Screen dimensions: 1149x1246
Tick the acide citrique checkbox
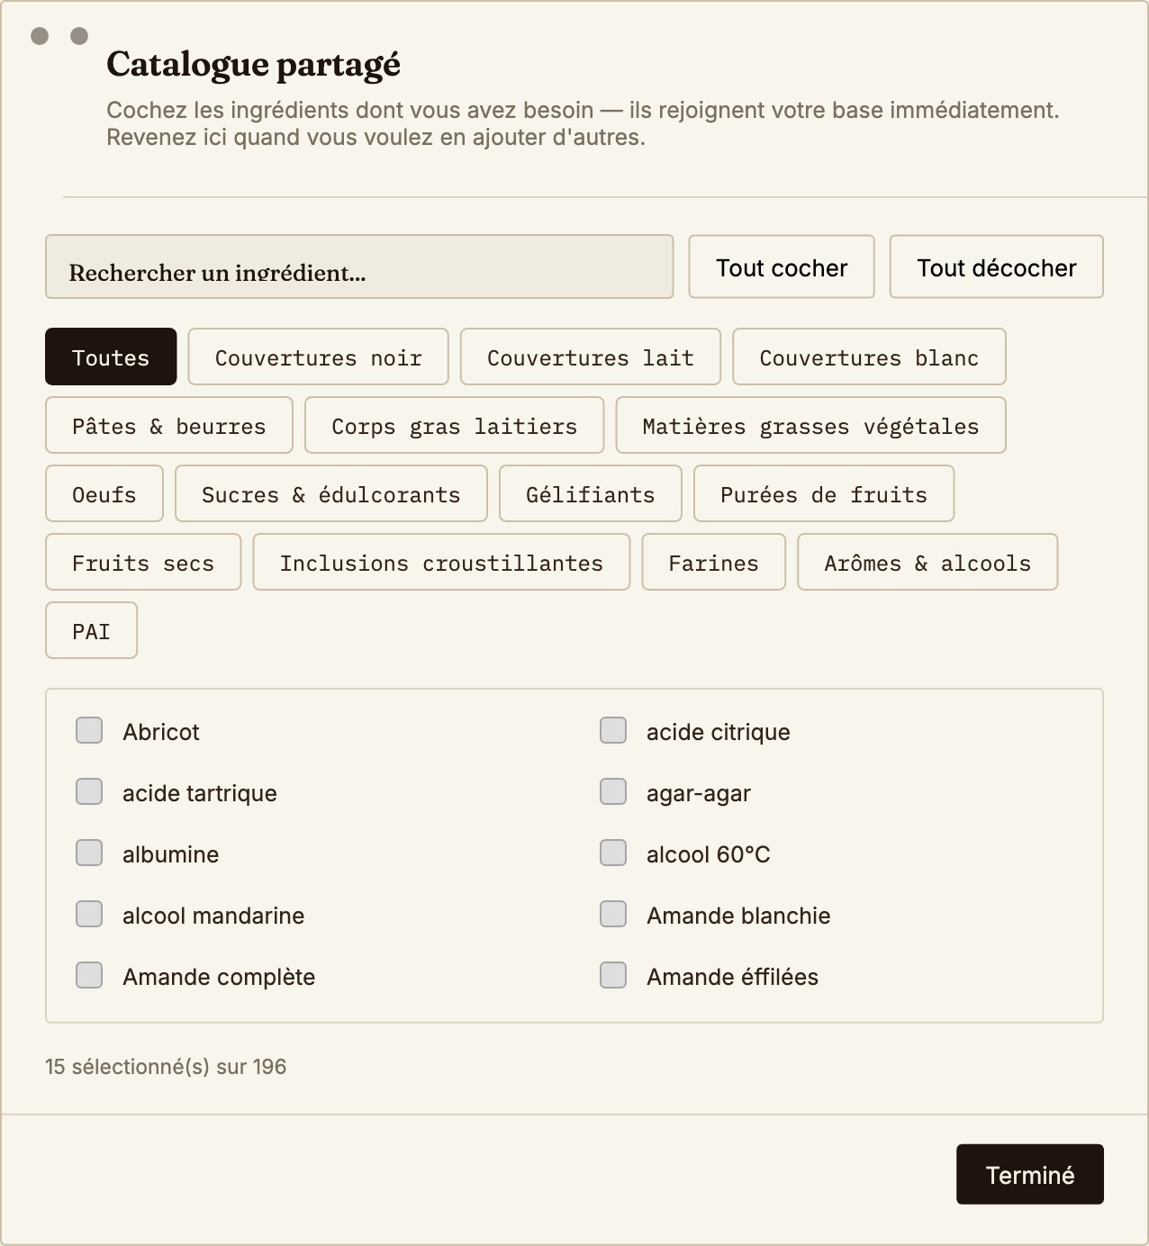(x=613, y=730)
